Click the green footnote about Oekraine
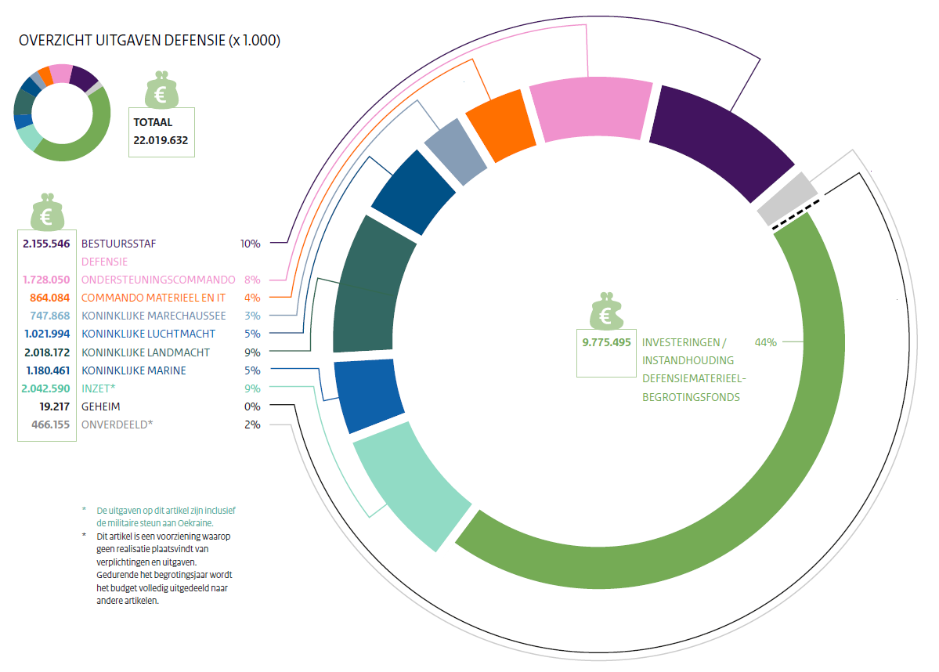 pyautogui.click(x=166, y=517)
